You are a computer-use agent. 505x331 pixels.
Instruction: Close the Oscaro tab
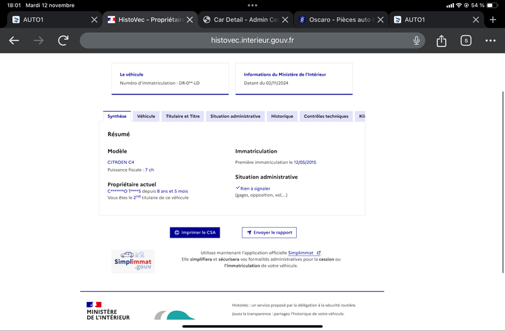coord(381,20)
